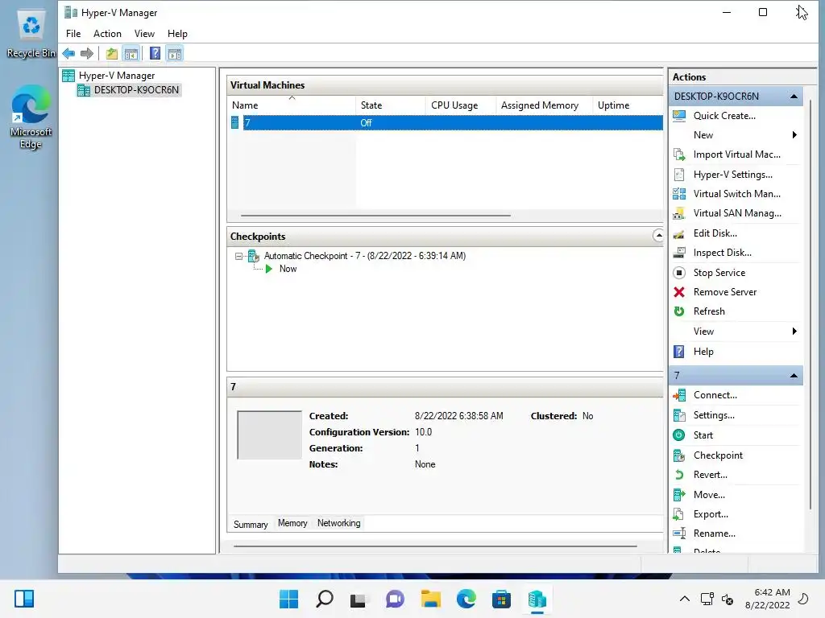The height and width of the screenshot is (618, 825).
Task: Open Microsoft Store from the taskbar
Action: pos(501,599)
